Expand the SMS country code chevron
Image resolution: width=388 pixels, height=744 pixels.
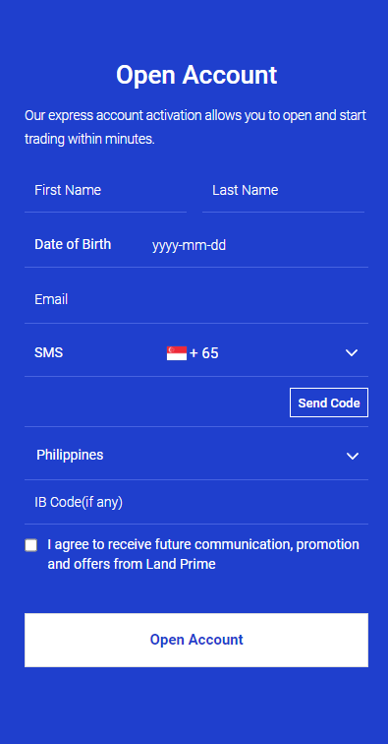coord(352,353)
